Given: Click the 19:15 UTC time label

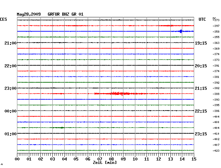Looking at the screenshot, I should click(x=201, y=43).
